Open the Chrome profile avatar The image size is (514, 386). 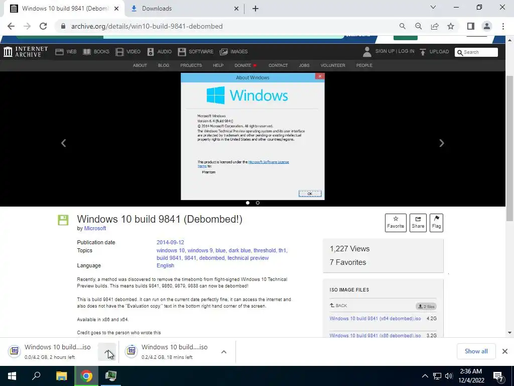[487, 26]
